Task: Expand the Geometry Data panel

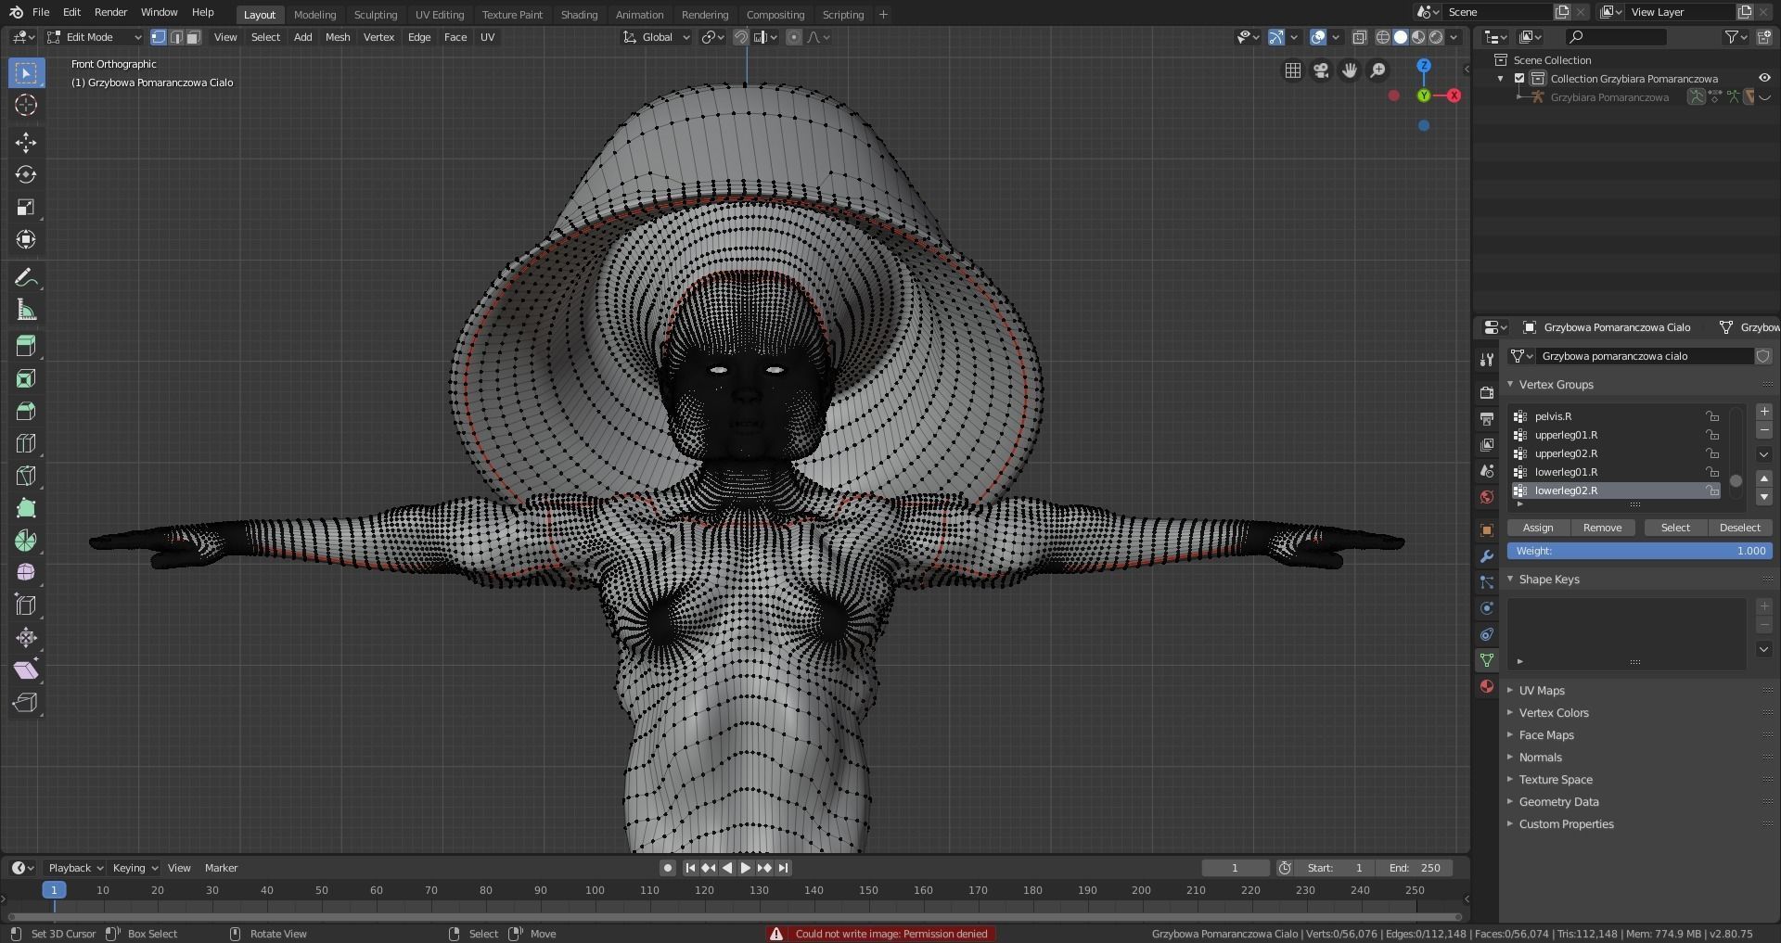Action: click(1510, 801)
